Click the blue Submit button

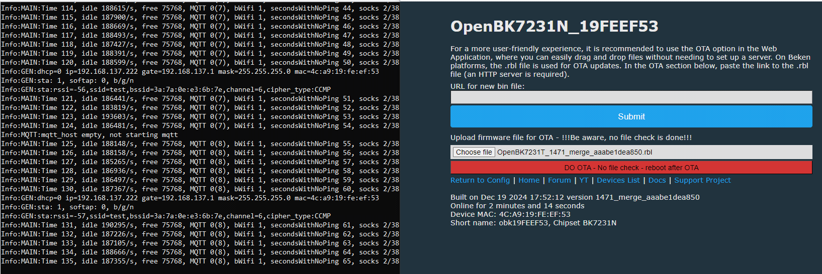click(631, 116)
